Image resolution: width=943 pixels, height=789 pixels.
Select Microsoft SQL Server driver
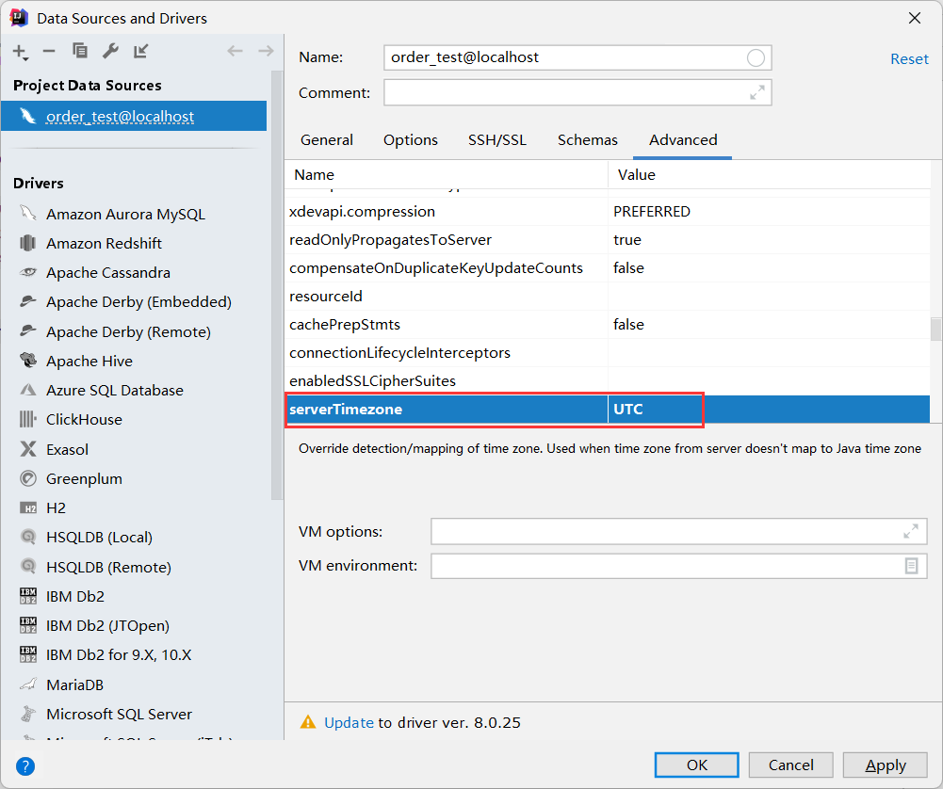pyautogui.click(x=119, y=715)
